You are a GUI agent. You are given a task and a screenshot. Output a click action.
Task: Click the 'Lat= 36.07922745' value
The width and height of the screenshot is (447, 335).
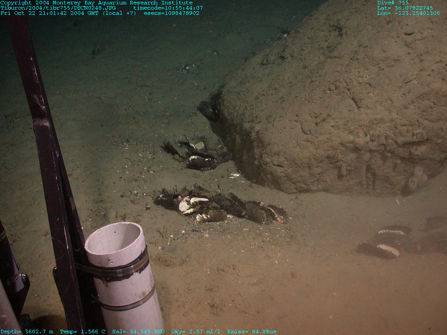point(405,8)
